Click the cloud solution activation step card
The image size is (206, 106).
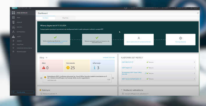click(97, 39)
